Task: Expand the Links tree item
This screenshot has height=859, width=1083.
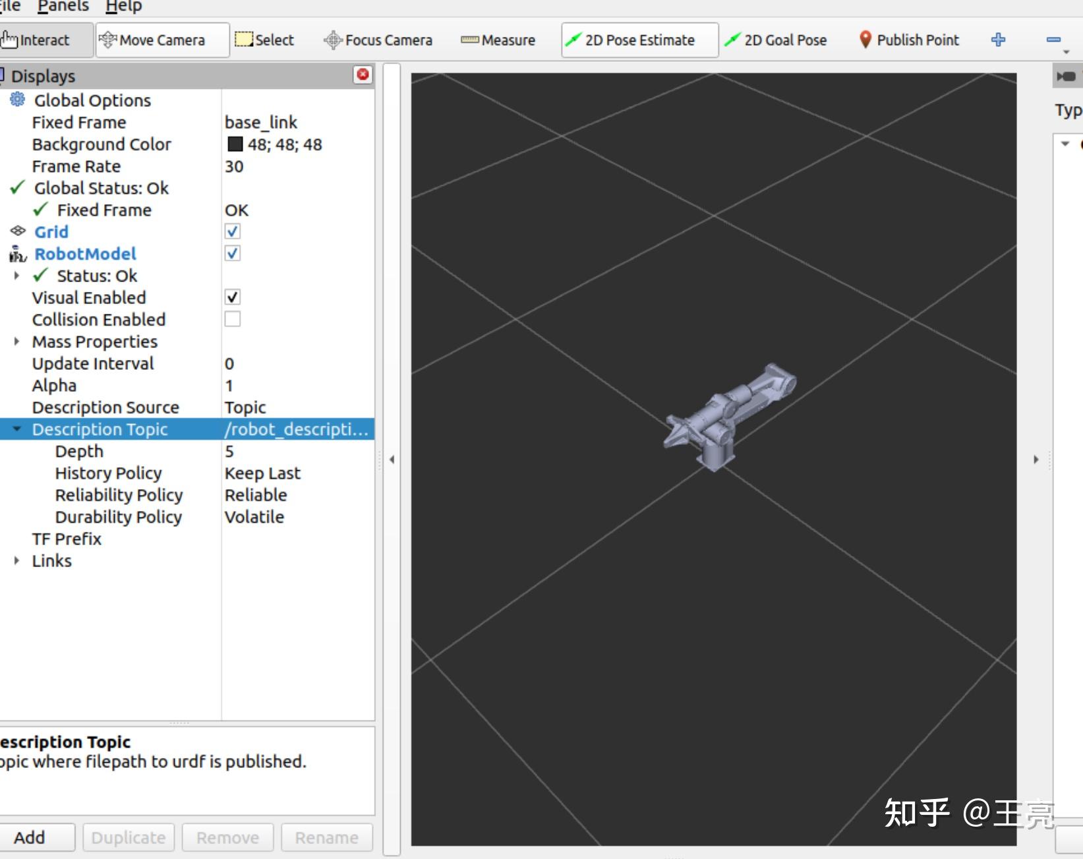Action: pos(16,560)
